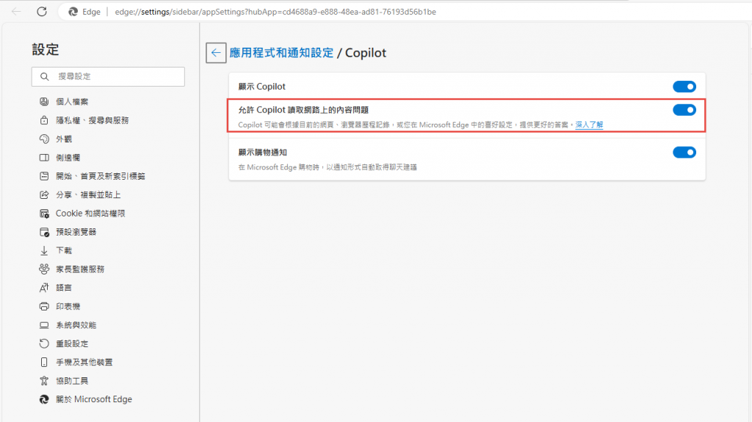The image size is (752, 422).
Task: Reload the page with the refresh icon
Action: point(42,12)
